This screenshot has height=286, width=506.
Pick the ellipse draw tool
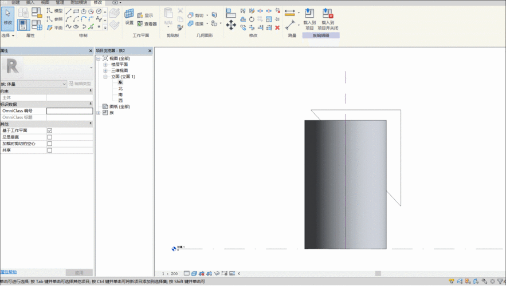pos(76,27)
